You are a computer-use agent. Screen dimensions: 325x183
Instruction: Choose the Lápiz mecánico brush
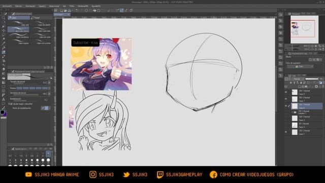click(x=19, y=36)
